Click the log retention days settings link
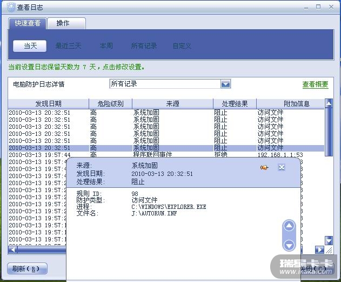The width and height of the screenshot is (341, 282). pyautogui.click(x=76, y=67)
